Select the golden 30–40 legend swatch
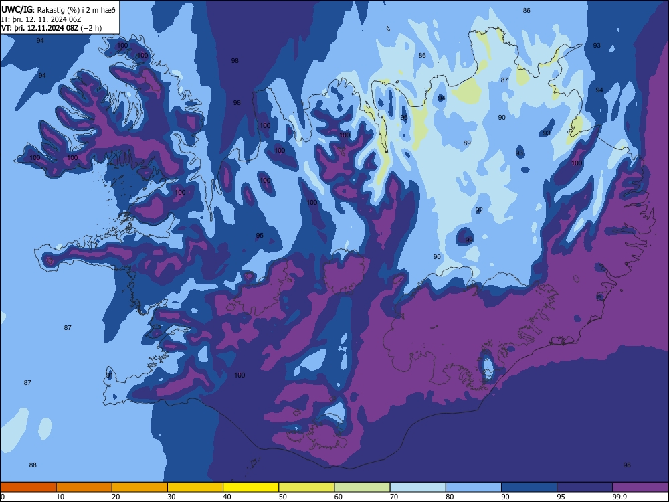Viewport: 669px width, 502px height. click(x=195, y=487)
